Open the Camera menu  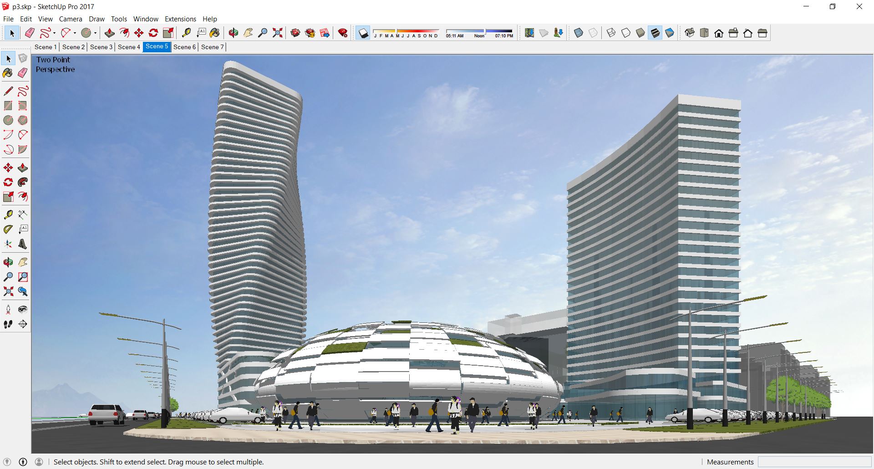[x=71, y=19]
